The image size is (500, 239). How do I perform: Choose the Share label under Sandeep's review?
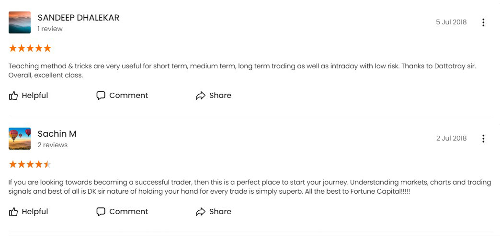(220, 96)
